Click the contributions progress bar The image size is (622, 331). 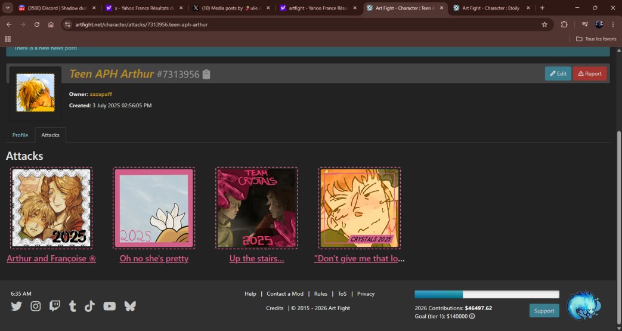487,294
